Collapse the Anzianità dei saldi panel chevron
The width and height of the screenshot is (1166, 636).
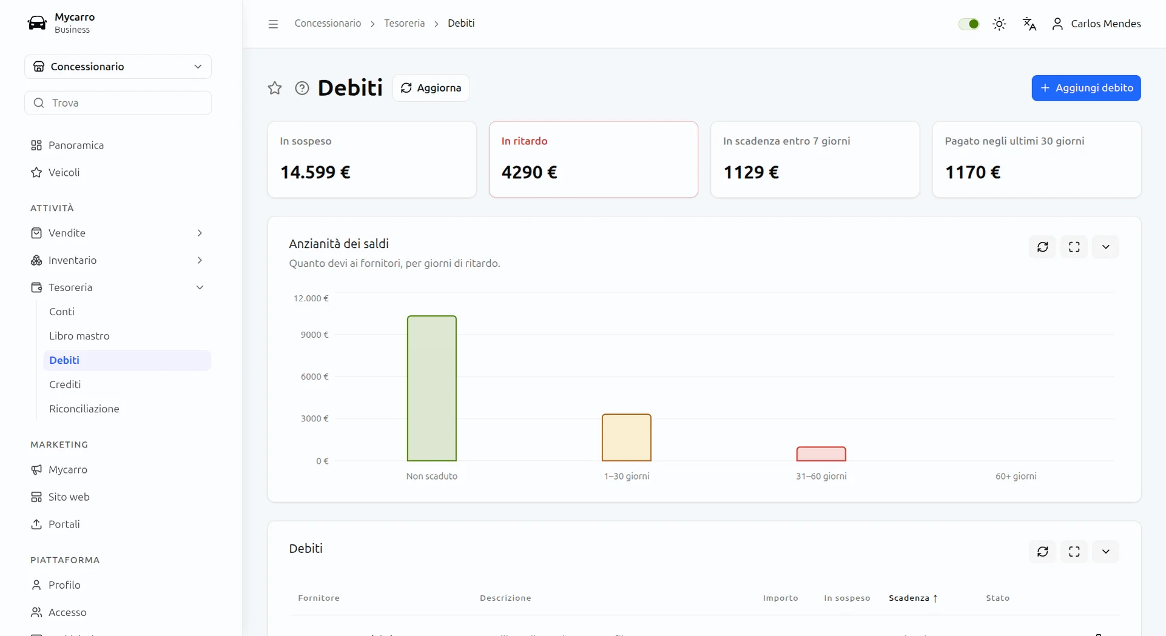coord(1106,247)
